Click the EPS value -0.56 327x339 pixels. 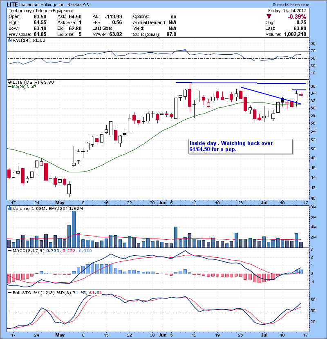pos(116,22)
